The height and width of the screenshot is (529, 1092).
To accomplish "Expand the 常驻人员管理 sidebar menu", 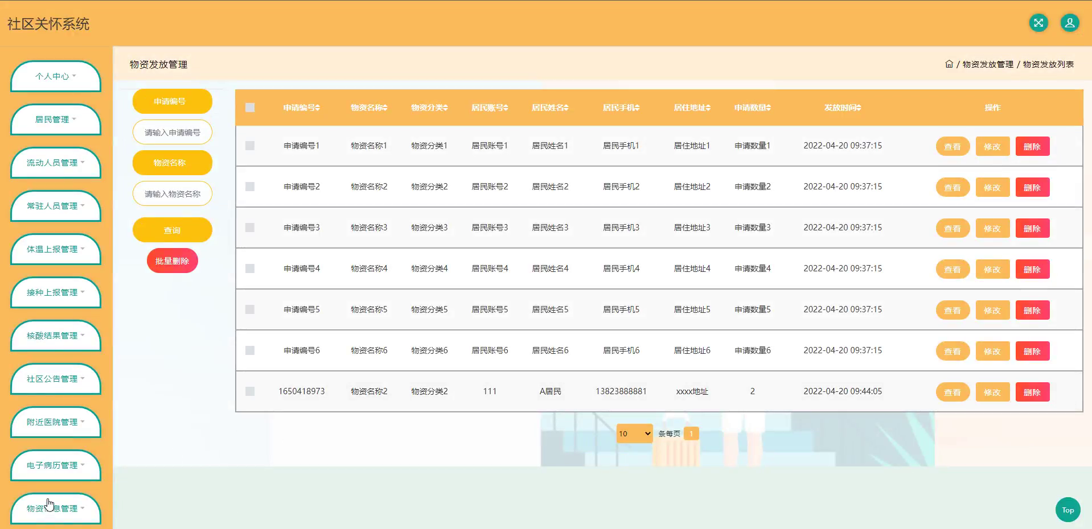I will pyautogui.click(x=56, y=206).
